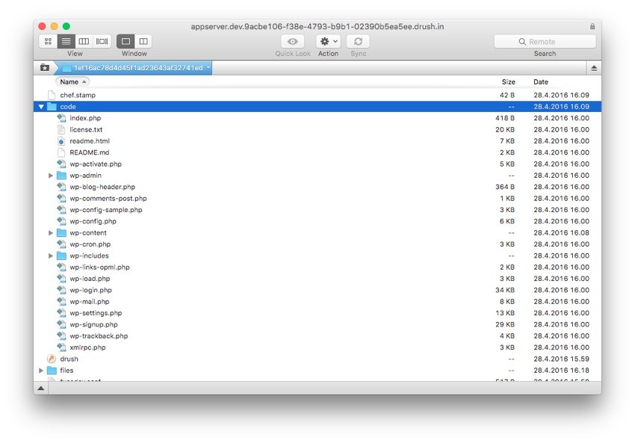Select the wp-blog-header.php file icon
635x443 pixels.
[61, 187]
